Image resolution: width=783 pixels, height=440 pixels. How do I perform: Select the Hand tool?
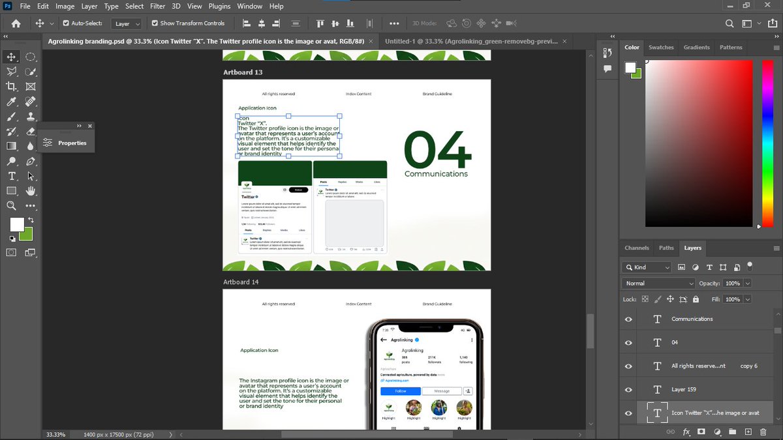click(30, 191)
